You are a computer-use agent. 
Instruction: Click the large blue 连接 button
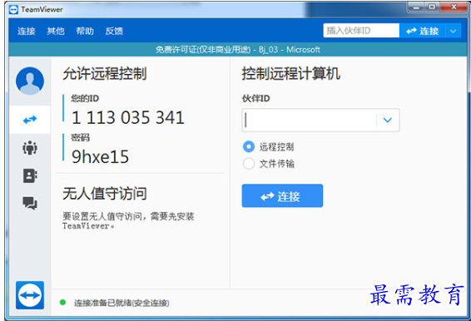(x=282, y=195)
